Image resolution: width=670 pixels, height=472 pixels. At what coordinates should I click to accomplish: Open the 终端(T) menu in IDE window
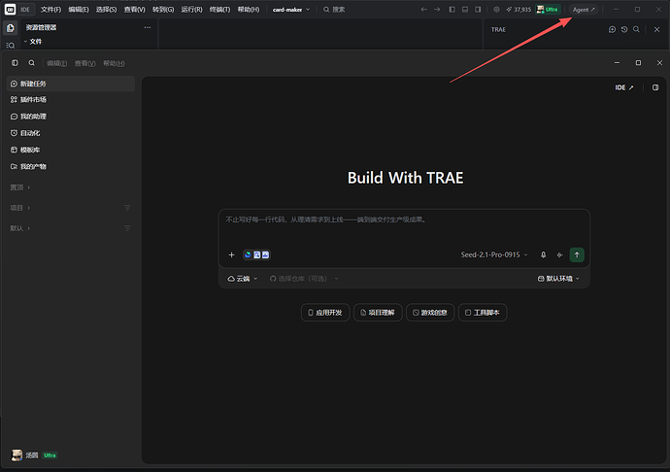pyautogui.click(x=220, y=10)
